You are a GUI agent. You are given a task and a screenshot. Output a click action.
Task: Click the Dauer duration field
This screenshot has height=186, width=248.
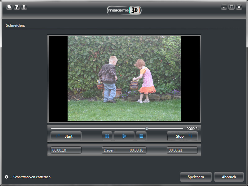[x=124, y=150]
